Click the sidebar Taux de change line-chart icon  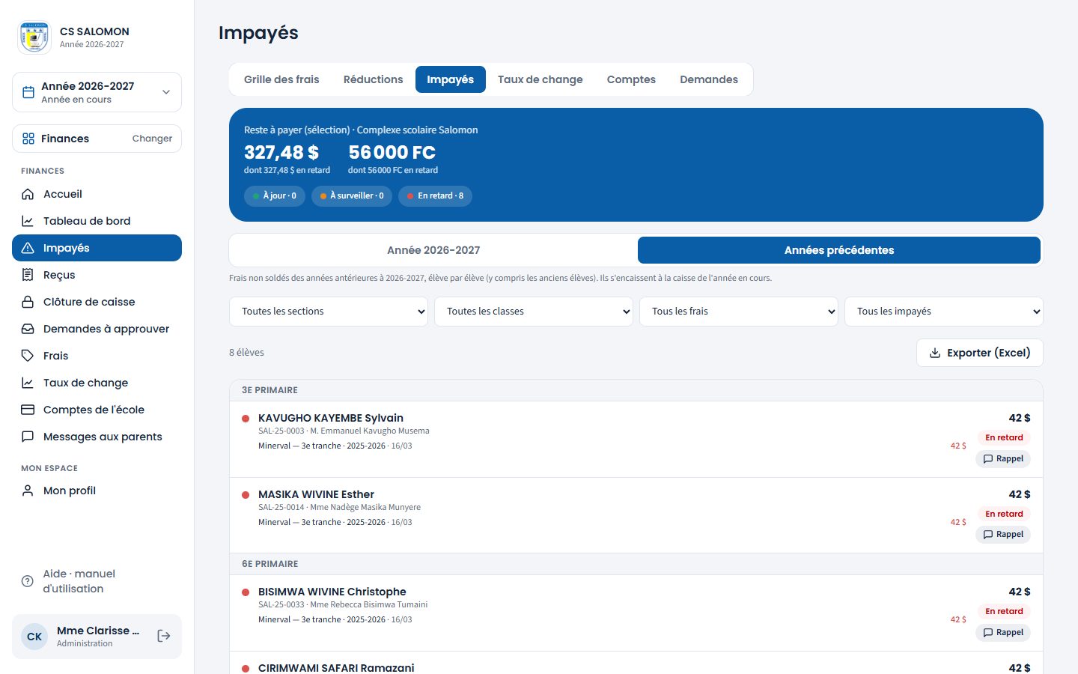point(28,383)
